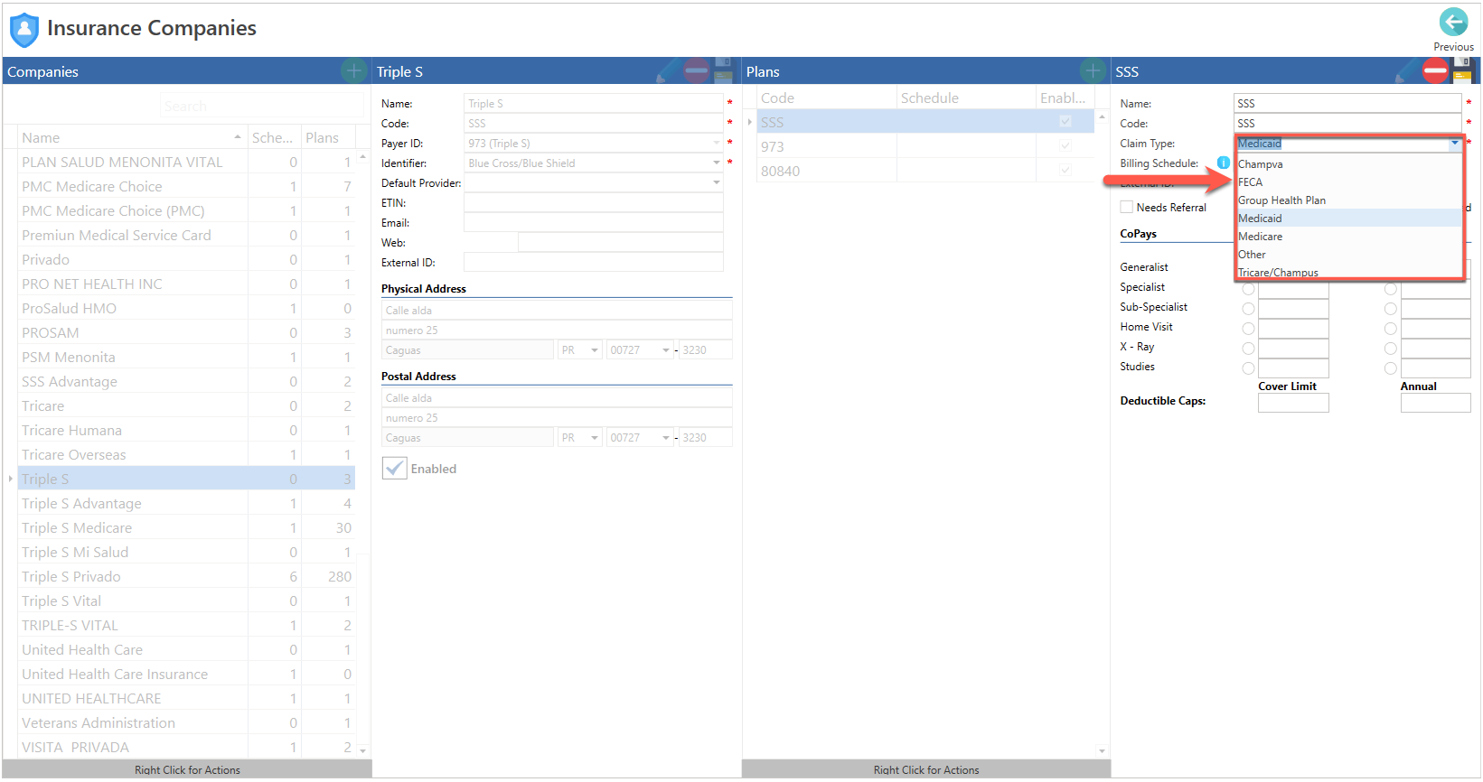Select the PMC Medicare Choice (PMC) row
This screenshot has width=1483, height=782.
tap(186, 210)
